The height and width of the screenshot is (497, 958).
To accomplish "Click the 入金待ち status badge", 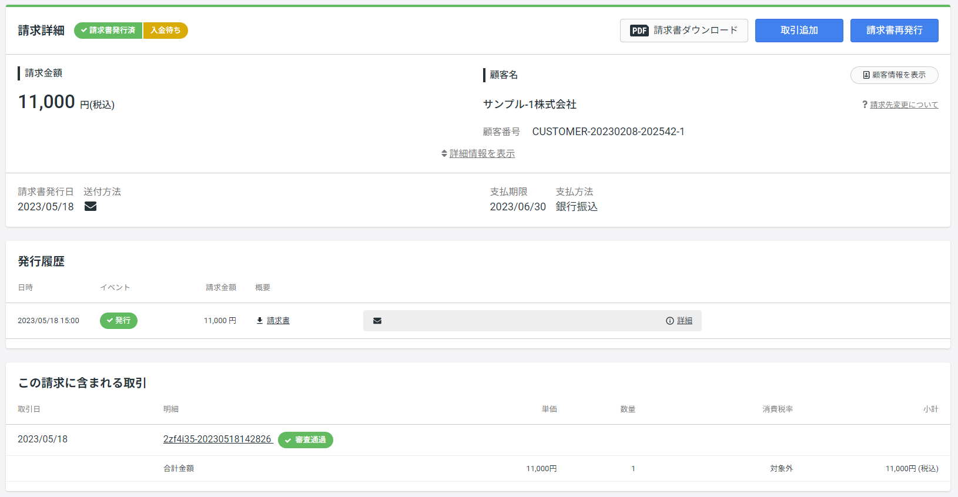I will coord(166,31).
